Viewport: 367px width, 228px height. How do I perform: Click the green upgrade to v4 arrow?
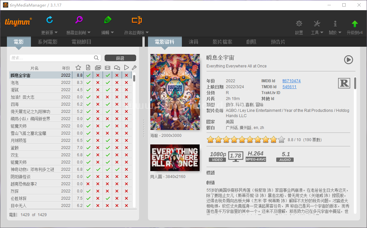[355, 24]
